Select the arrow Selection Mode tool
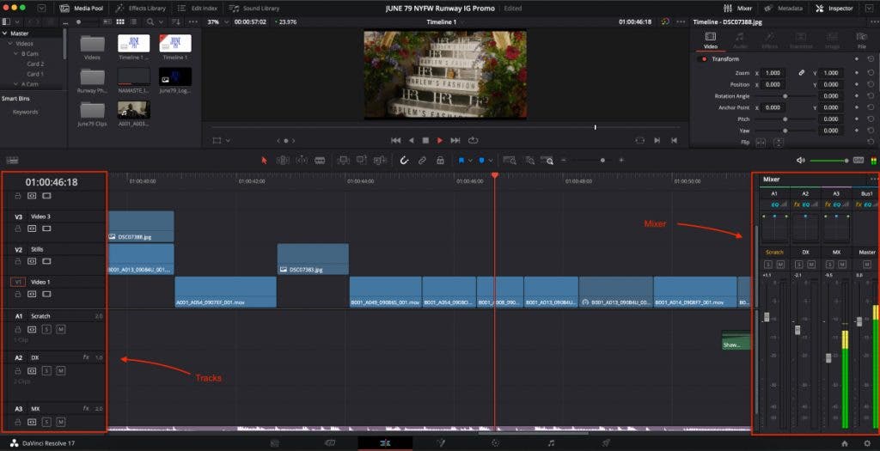The width and height of the screenshot is (880, 451). [x=265, y=161]
